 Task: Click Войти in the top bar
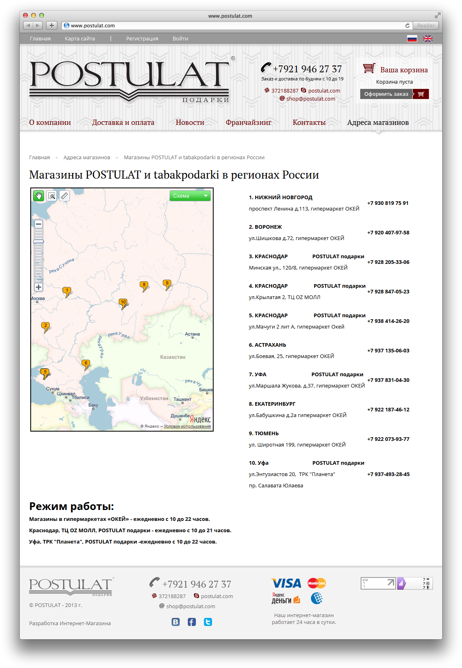tap(180, 39)
